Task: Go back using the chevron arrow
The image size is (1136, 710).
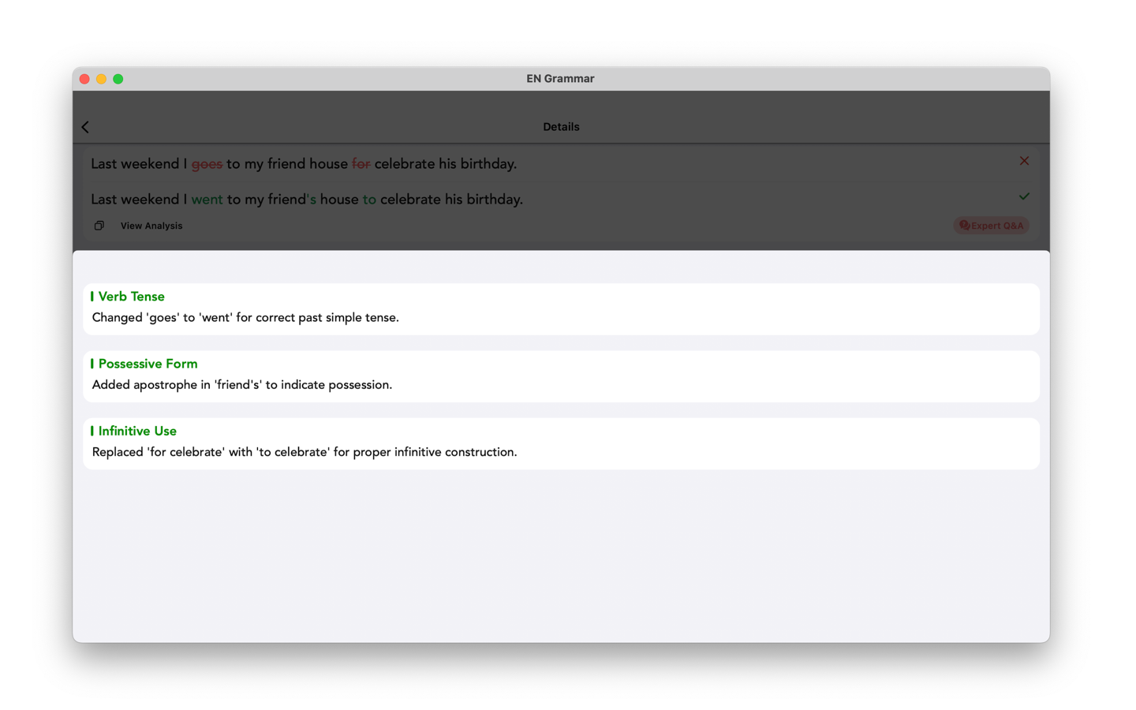Action: pos(85,127)
